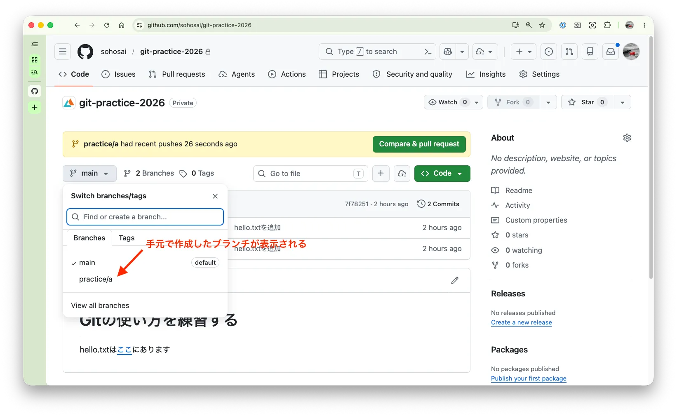Viewport: 677px width, 416px height.
Task: Click the sohosai owner breadcrumb
Action: 113,52
